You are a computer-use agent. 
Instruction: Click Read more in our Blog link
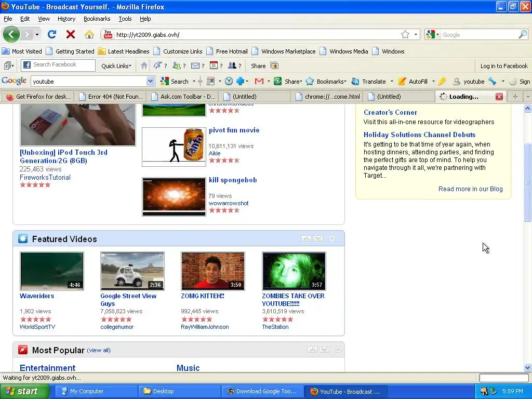coord(470,189)
